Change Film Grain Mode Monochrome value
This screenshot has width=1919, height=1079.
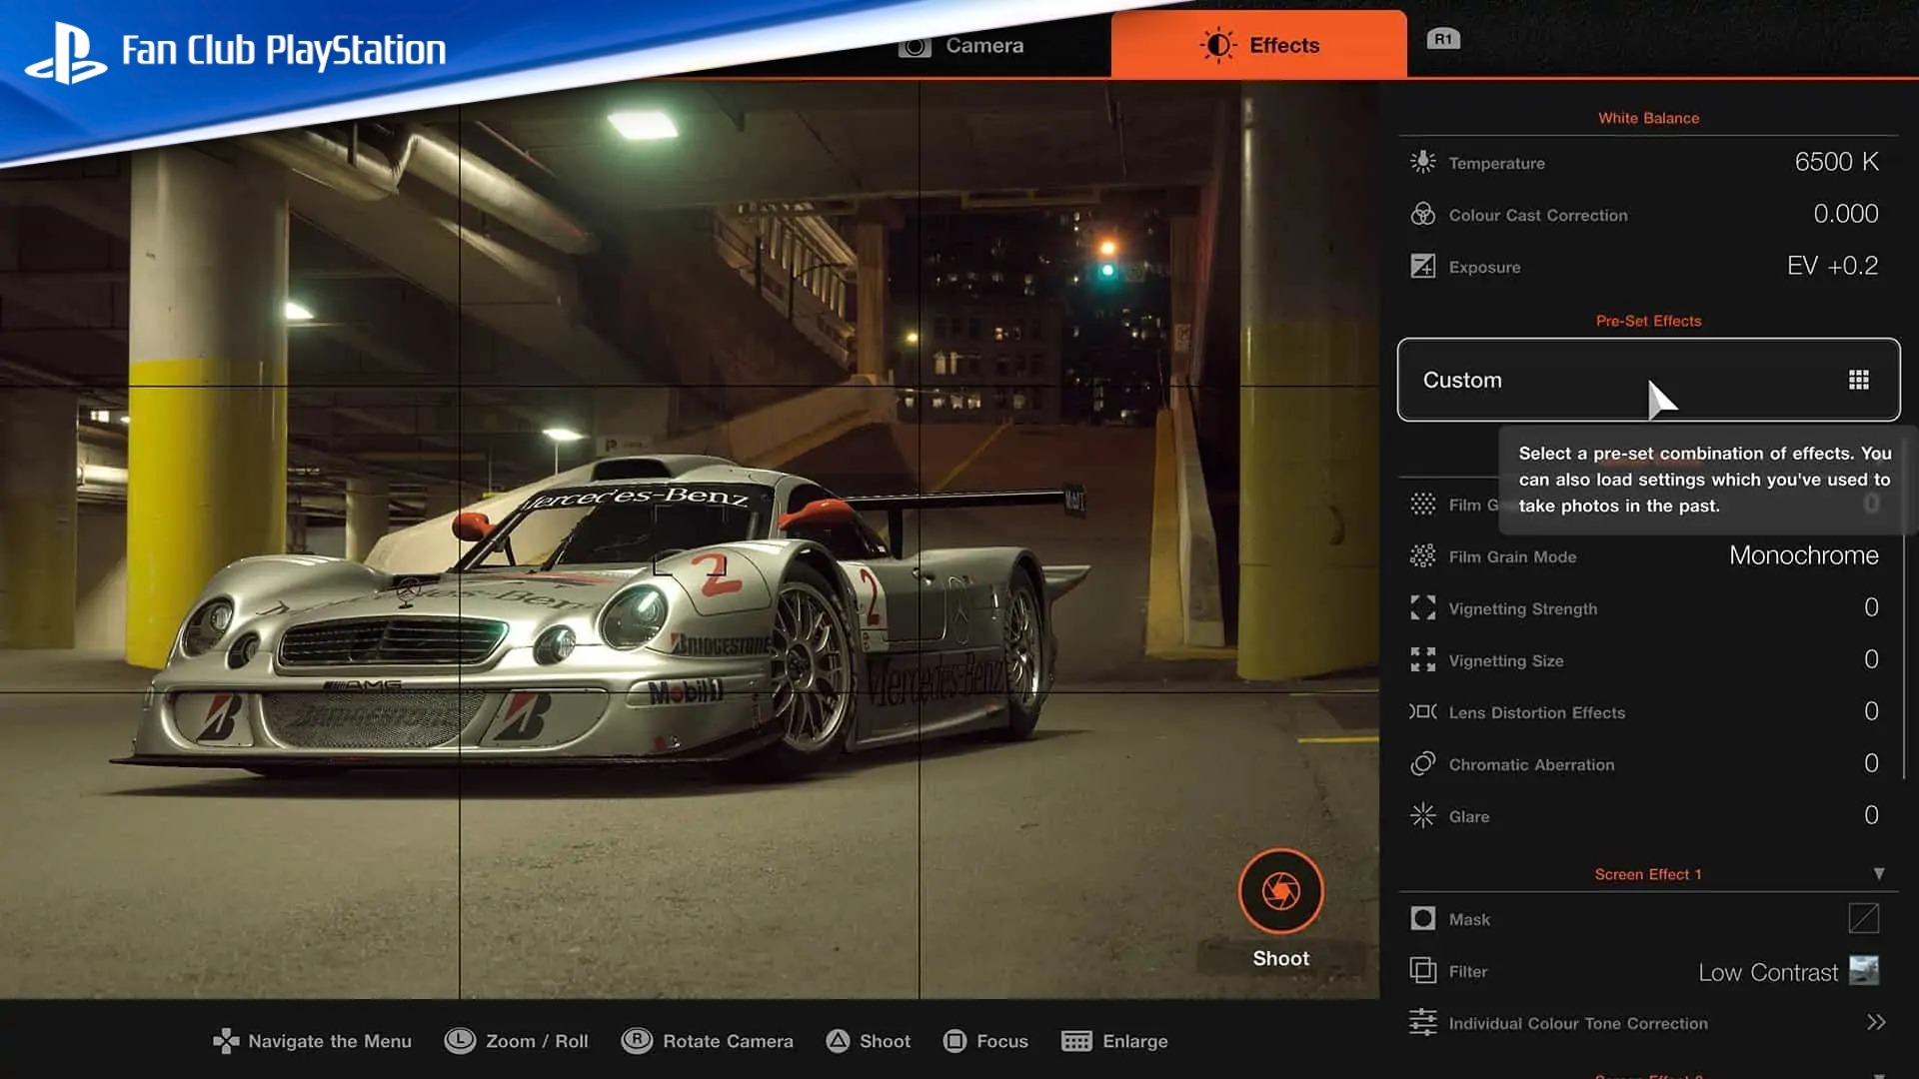[1804, 555]
